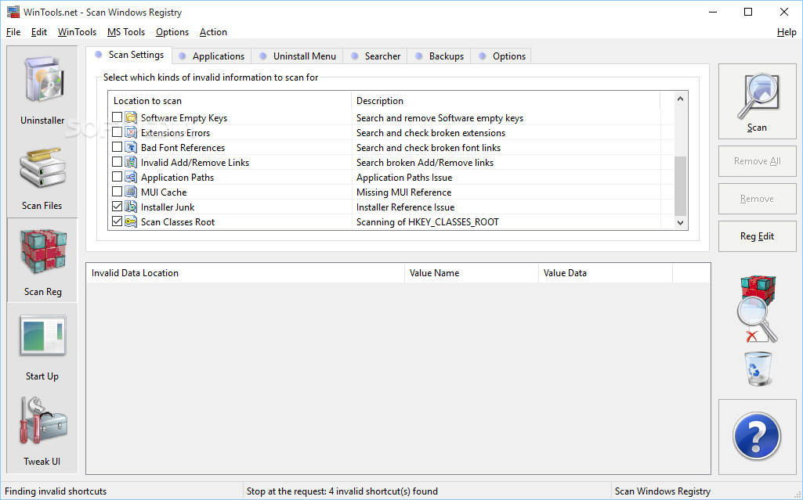Click scroll up arrow in scan list
Image resolution: width=803 pixels, height=500 pixels.
[680, 99]
